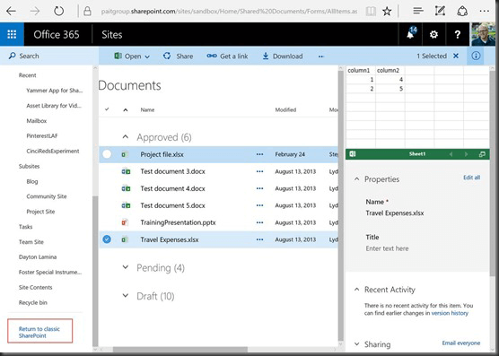Open the Community Site subsite link
This screenshot has width=499, height=356.
point(47,196)
